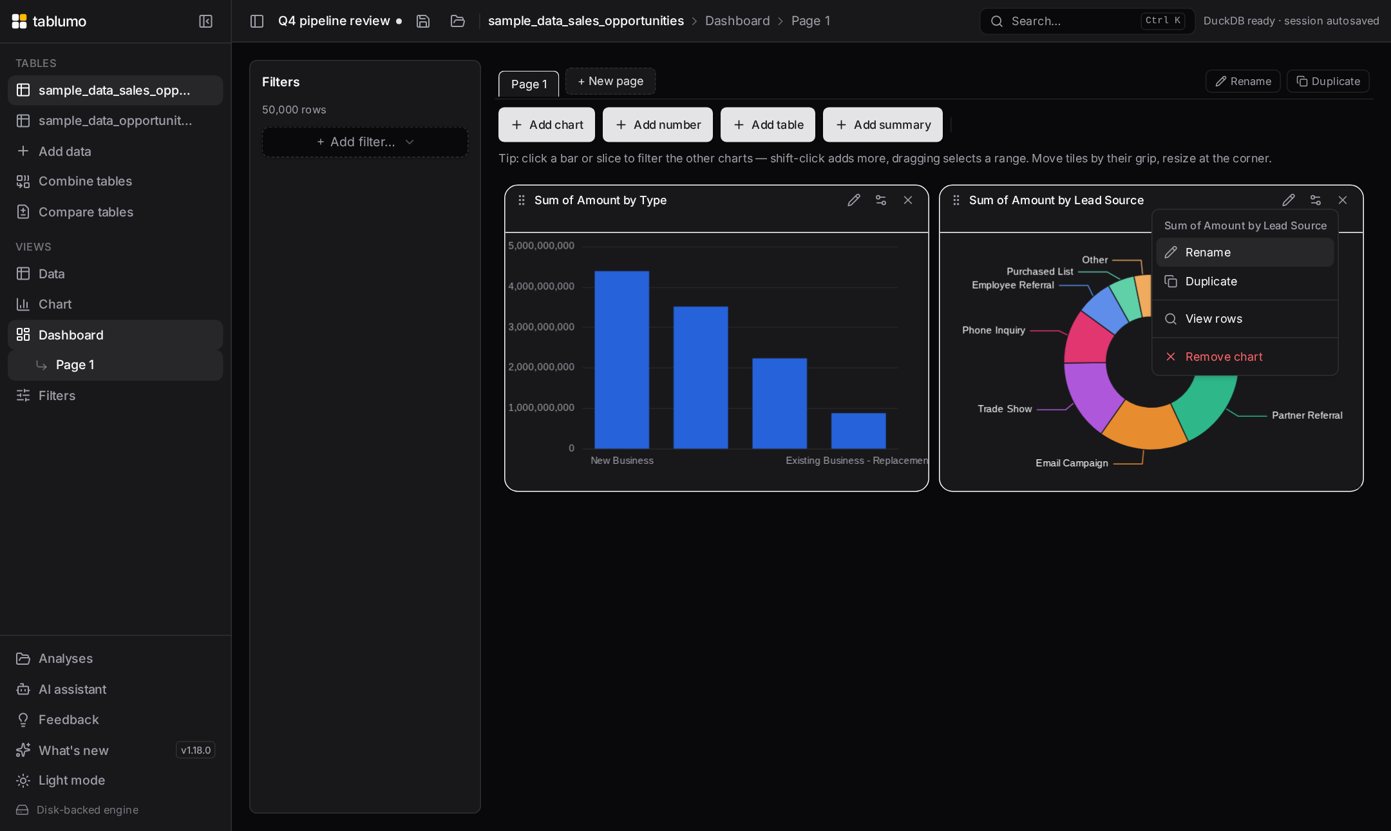Duplicate the dashboard page button
The height and width of the screenshot is (831, 1391).
[x=1328, y=81]
